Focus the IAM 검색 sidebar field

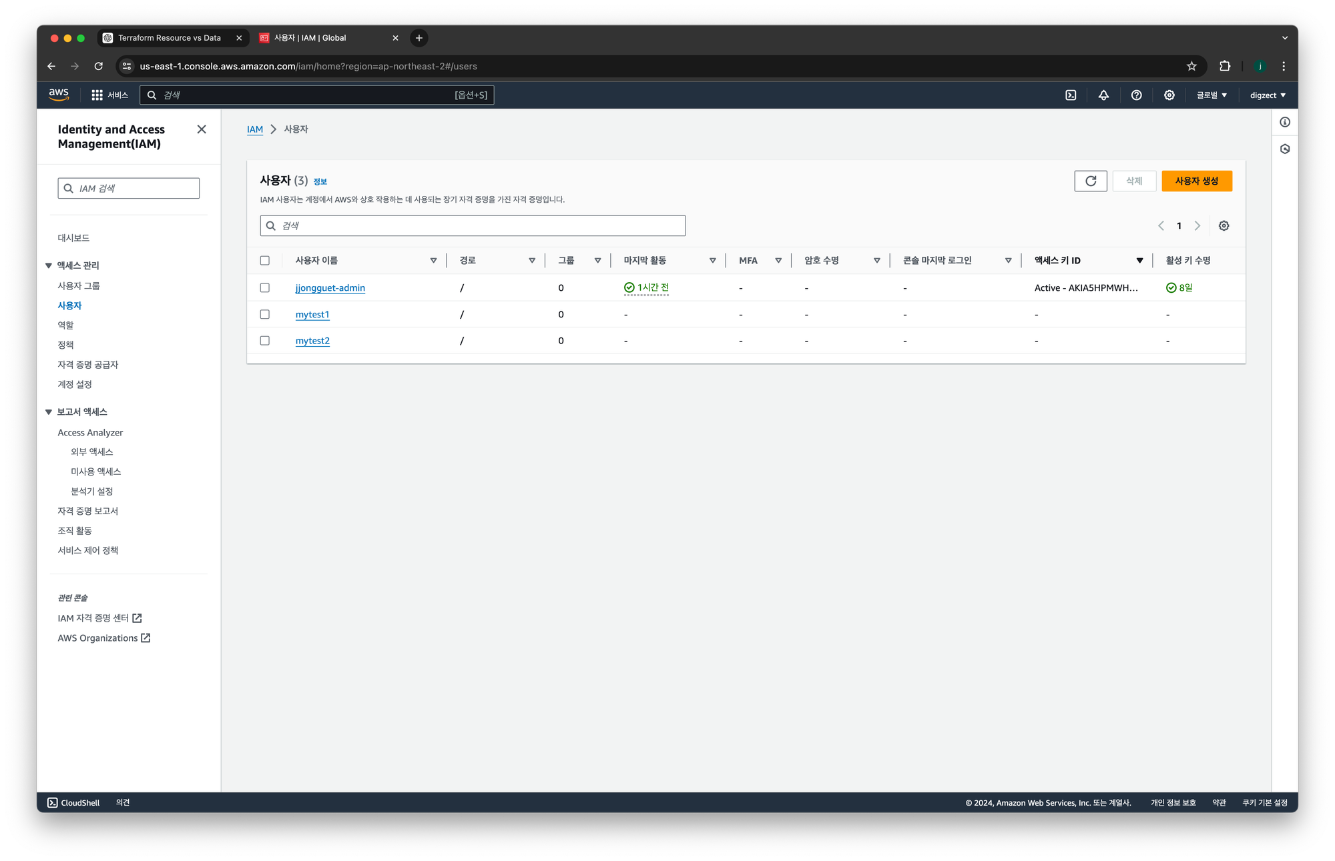coord(129,188)
